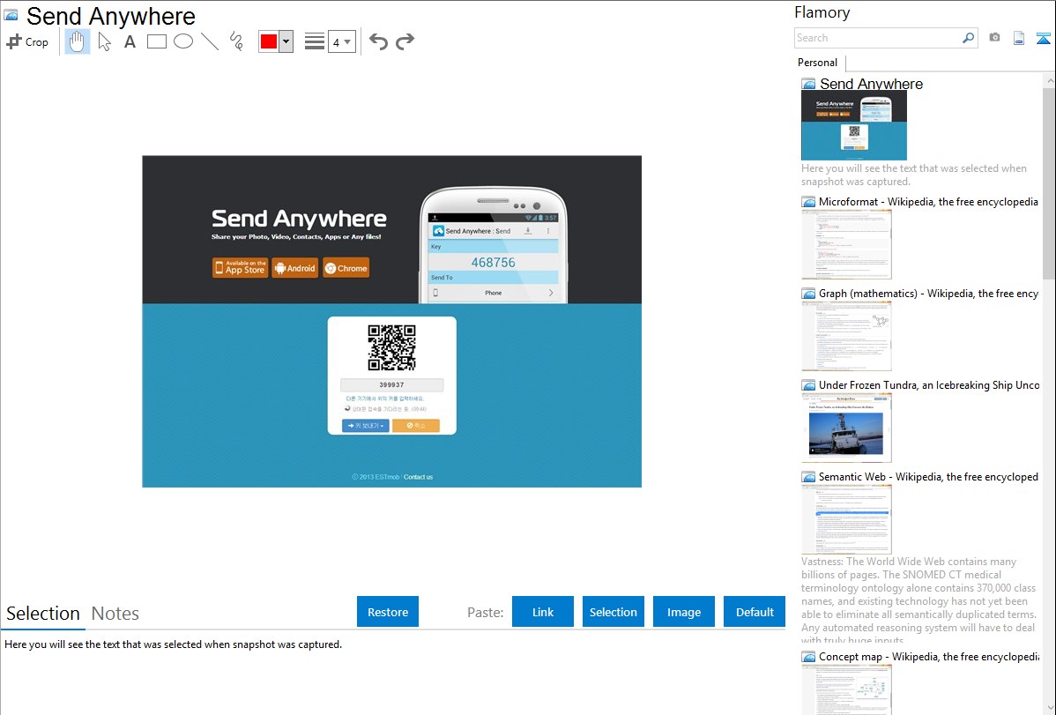Image resolution: width=1056 pixels, height=715 pixels.
Task: Click the 468756 key on phone image
Action: [x=493, y=262]
